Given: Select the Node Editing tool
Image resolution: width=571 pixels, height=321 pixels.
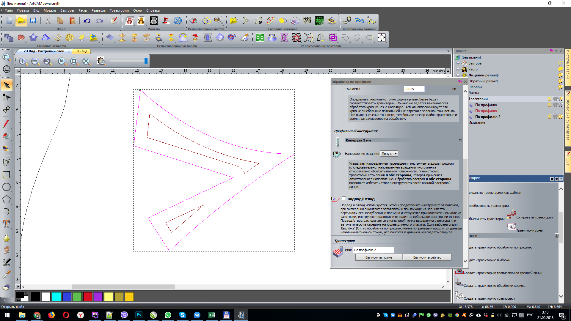Looking at the screenshot, I should pyautogui.click(x=7, y=97).
